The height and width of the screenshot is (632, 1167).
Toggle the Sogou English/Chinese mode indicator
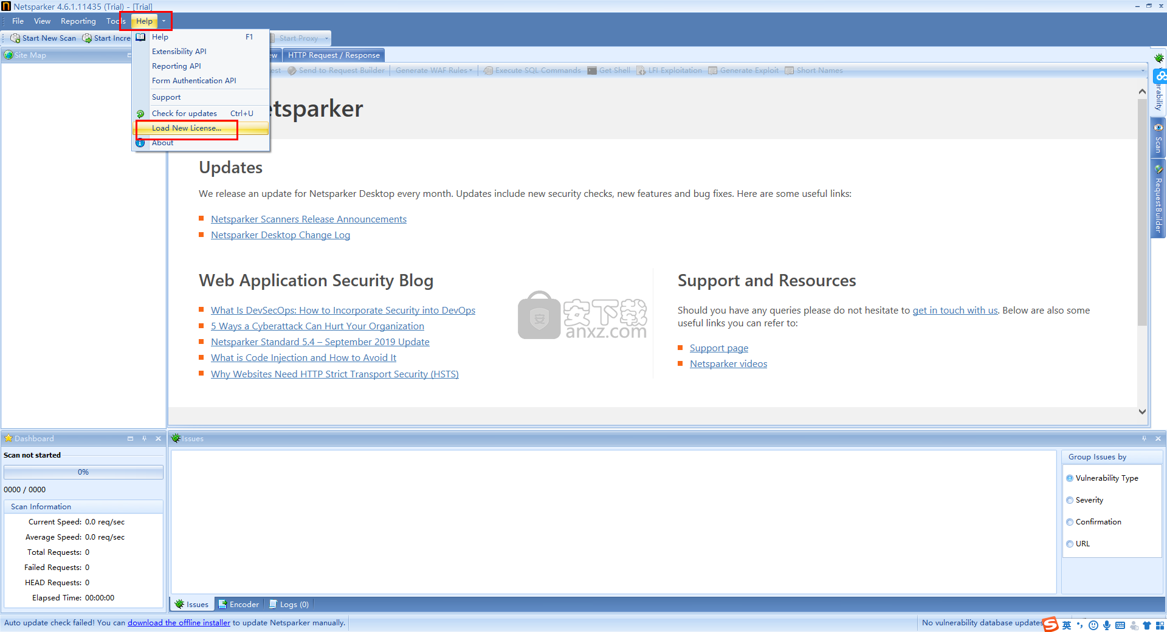[x=1067, y=625]
